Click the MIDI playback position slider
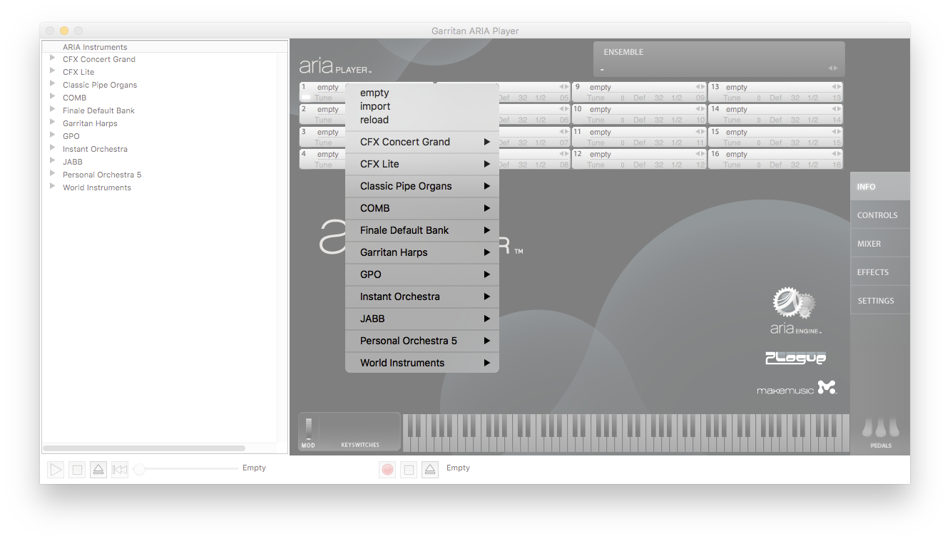The image size is (950, 541). point(186,469)
